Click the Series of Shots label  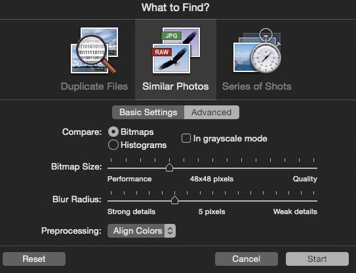(x=257, y=86)
